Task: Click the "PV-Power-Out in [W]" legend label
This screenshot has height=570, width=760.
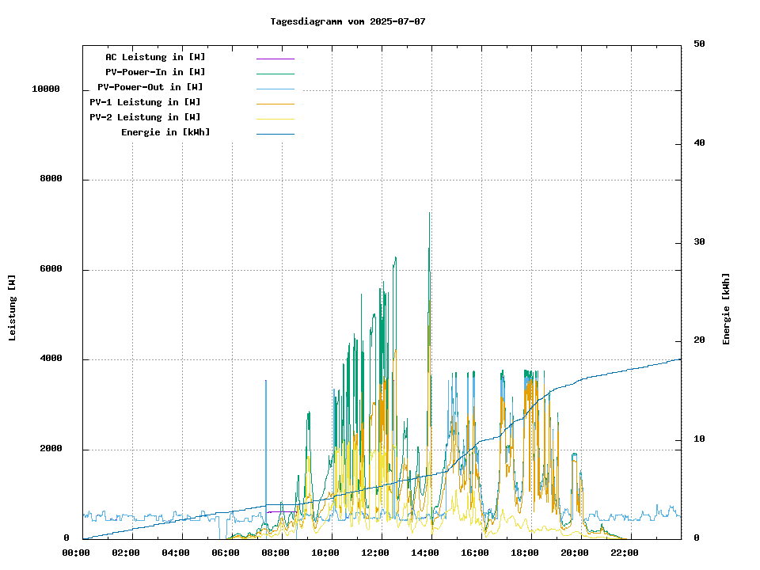Action: click(150, 87)
